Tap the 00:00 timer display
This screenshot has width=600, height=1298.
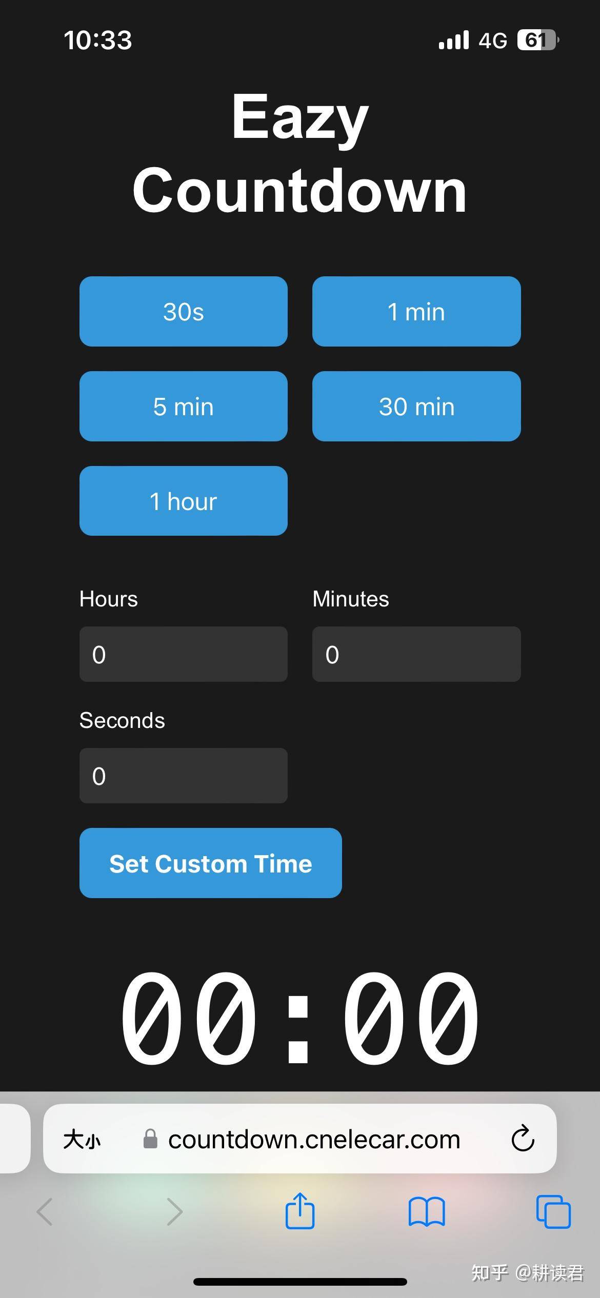click(300, 1017)
